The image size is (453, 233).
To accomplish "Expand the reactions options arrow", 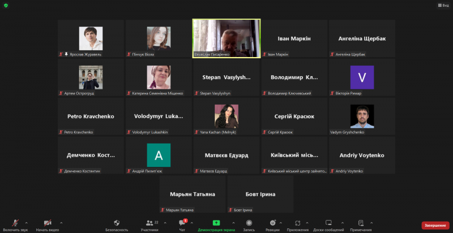I will click(x=280, y=223).
